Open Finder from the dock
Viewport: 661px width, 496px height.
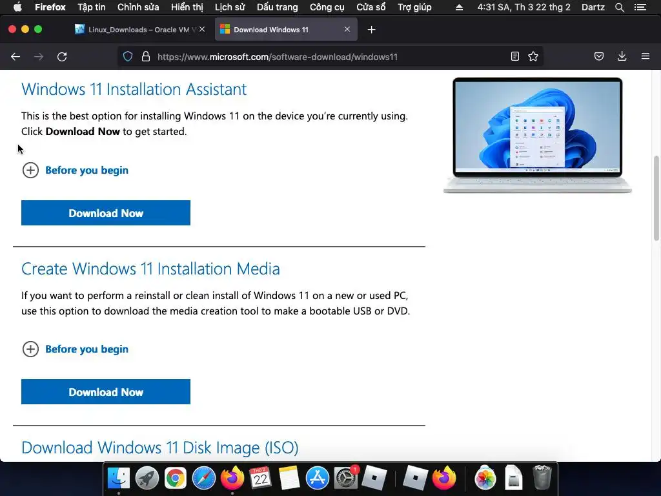pyautogui.click(x=119, y=478)
